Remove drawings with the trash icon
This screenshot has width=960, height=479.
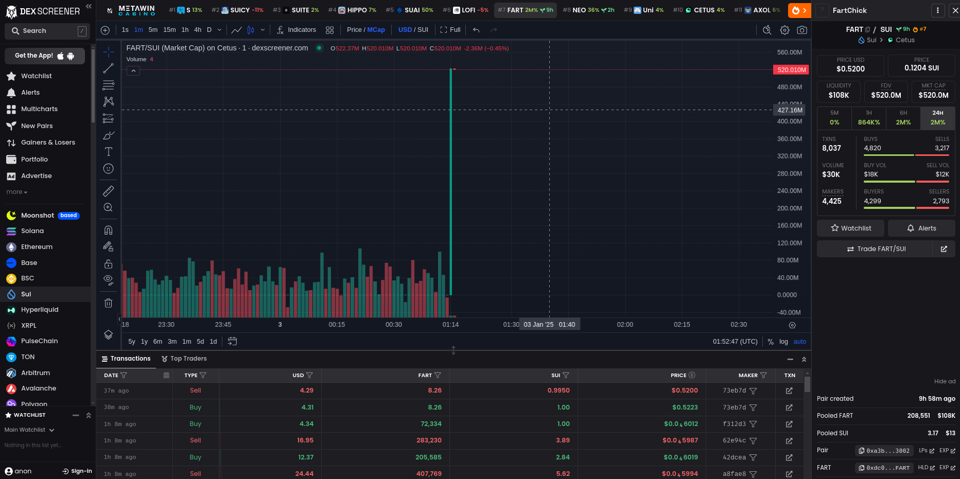tap(109, 303)
